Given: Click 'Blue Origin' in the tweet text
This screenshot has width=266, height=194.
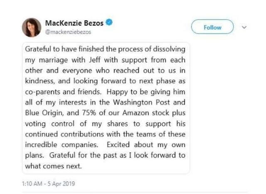Looking at the screenshot, I should point(44,113).
